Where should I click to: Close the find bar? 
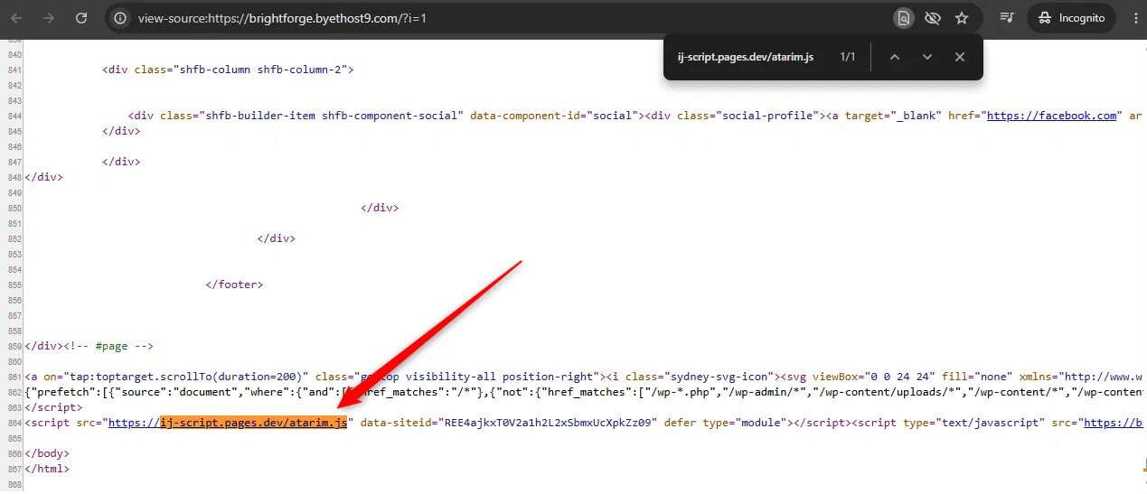(960, 57)
